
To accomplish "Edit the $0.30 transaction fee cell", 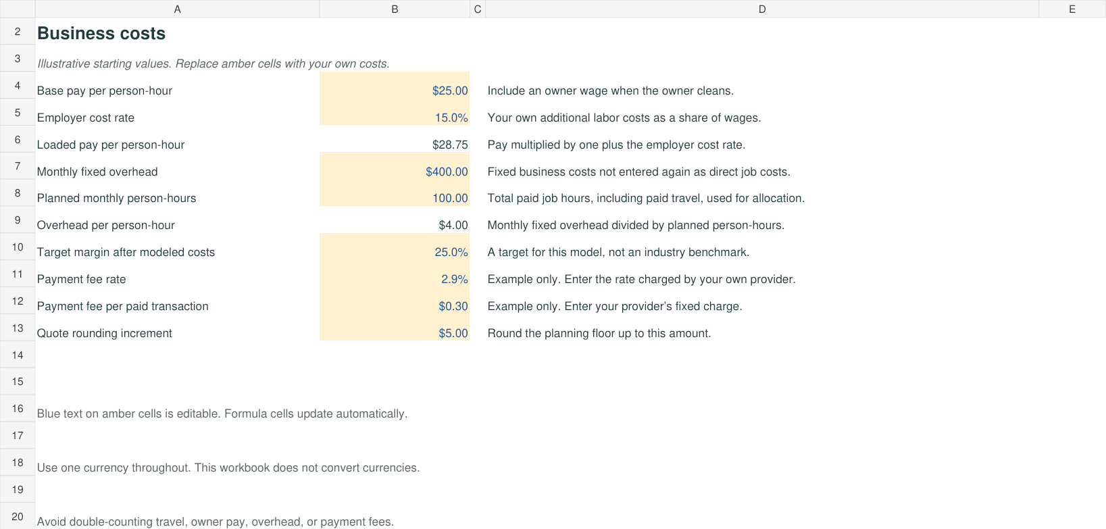I will click(x=395, y=301).
